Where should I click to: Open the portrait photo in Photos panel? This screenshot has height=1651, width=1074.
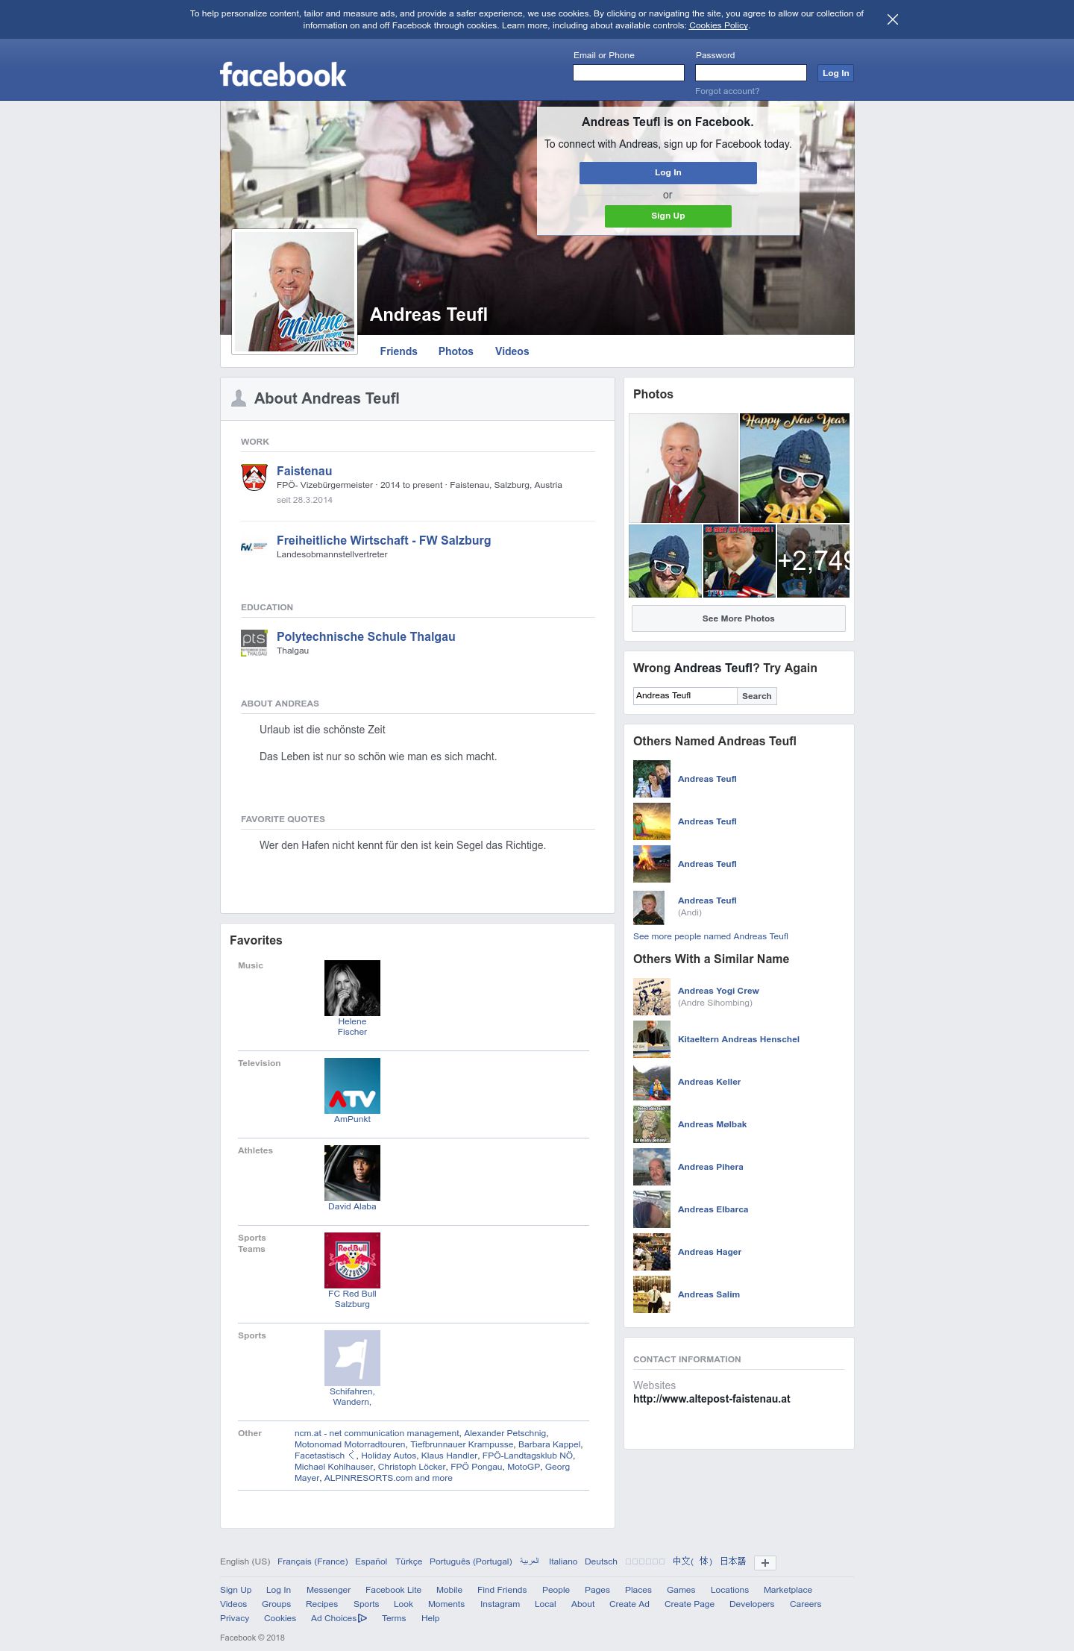(x=683, y=468)
